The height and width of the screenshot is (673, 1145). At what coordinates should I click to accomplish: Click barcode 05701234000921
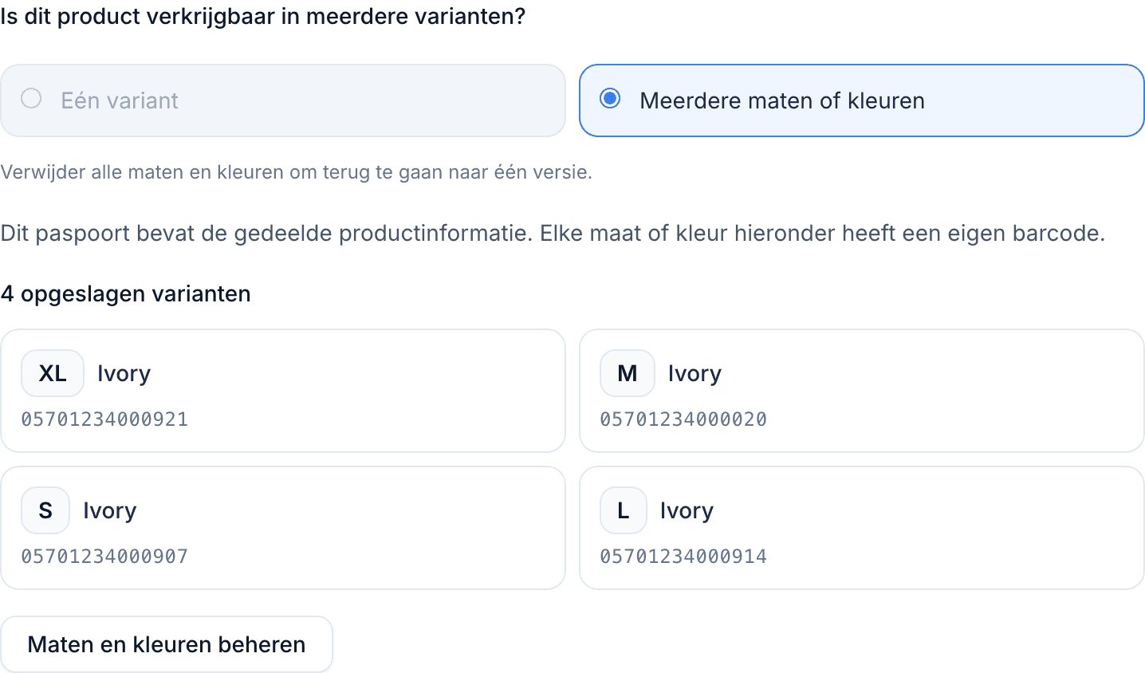[x=104, y=419]
